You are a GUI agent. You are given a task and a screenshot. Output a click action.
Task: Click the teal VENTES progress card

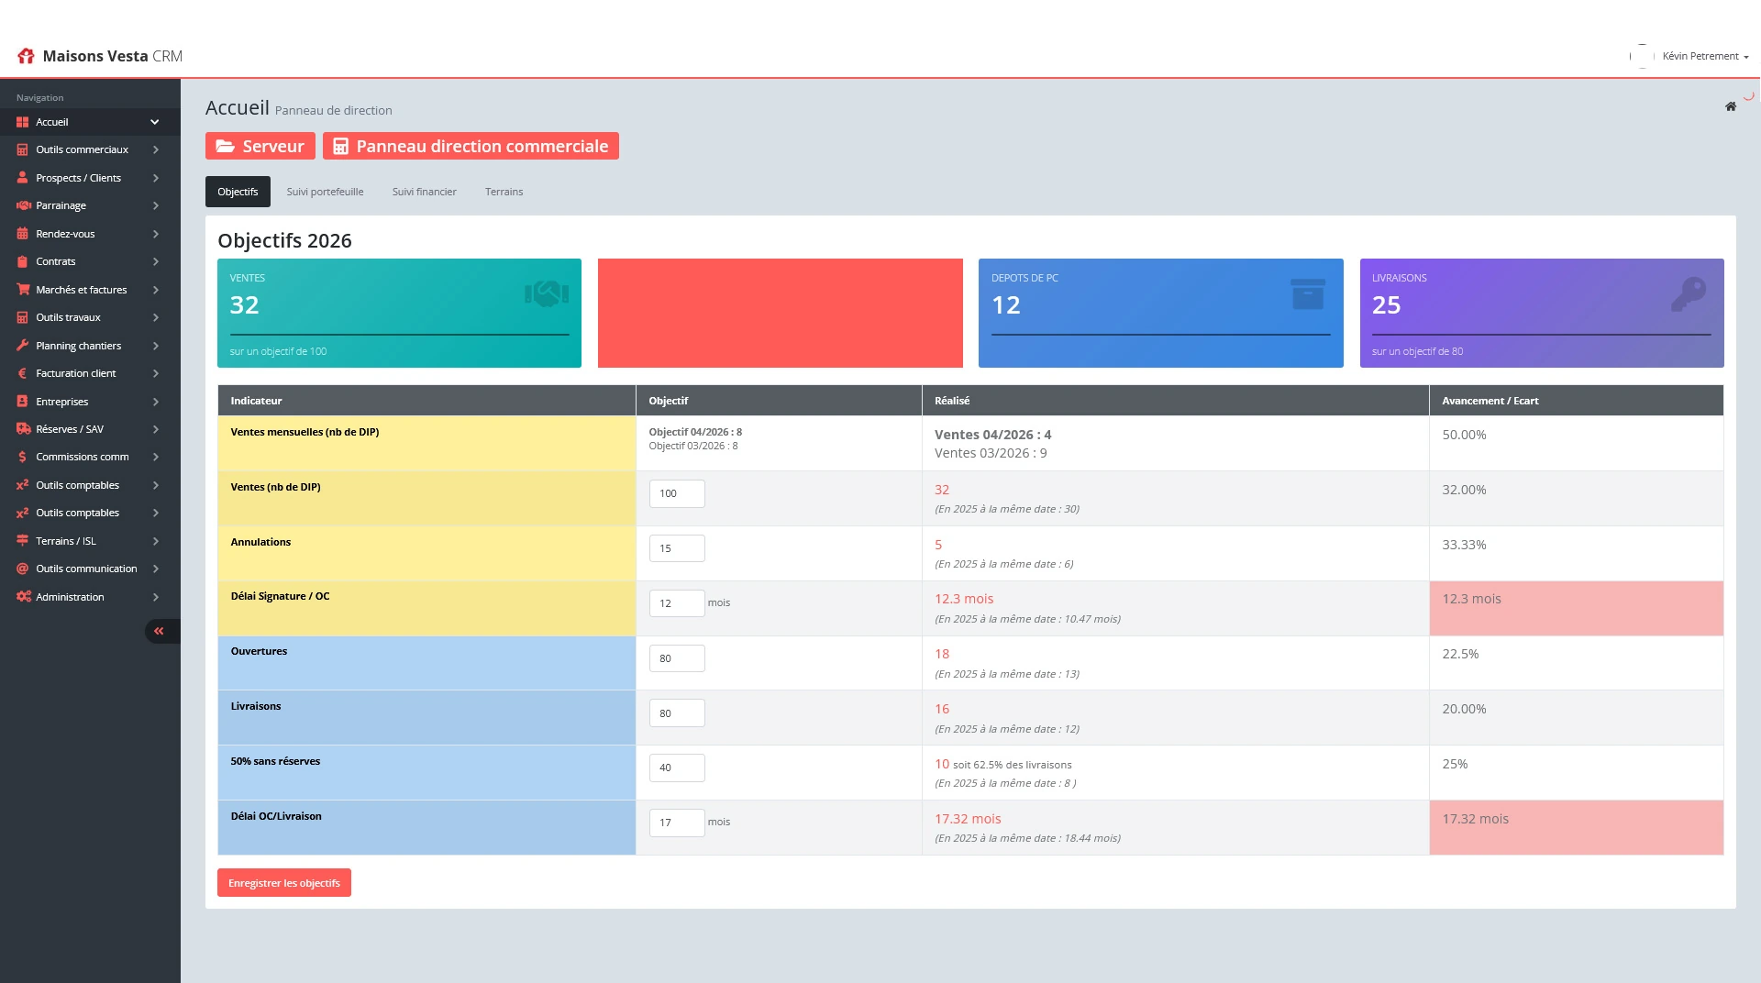point(399,312)
